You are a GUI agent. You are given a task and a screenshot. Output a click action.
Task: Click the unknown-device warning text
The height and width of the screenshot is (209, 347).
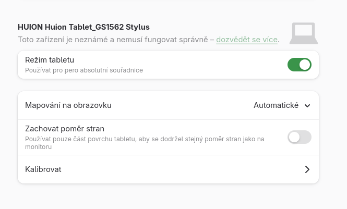pyautogui.click(x=115, y=39)
